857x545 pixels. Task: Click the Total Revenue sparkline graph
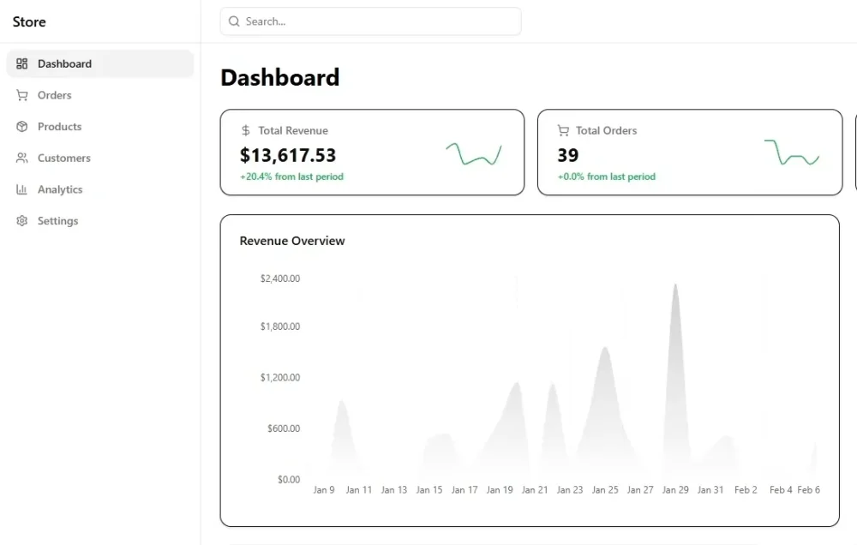[474, 153]
